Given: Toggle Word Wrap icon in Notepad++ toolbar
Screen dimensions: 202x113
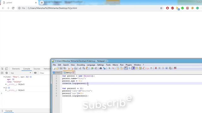Looking at the screenshot, I should click(126, 68).
